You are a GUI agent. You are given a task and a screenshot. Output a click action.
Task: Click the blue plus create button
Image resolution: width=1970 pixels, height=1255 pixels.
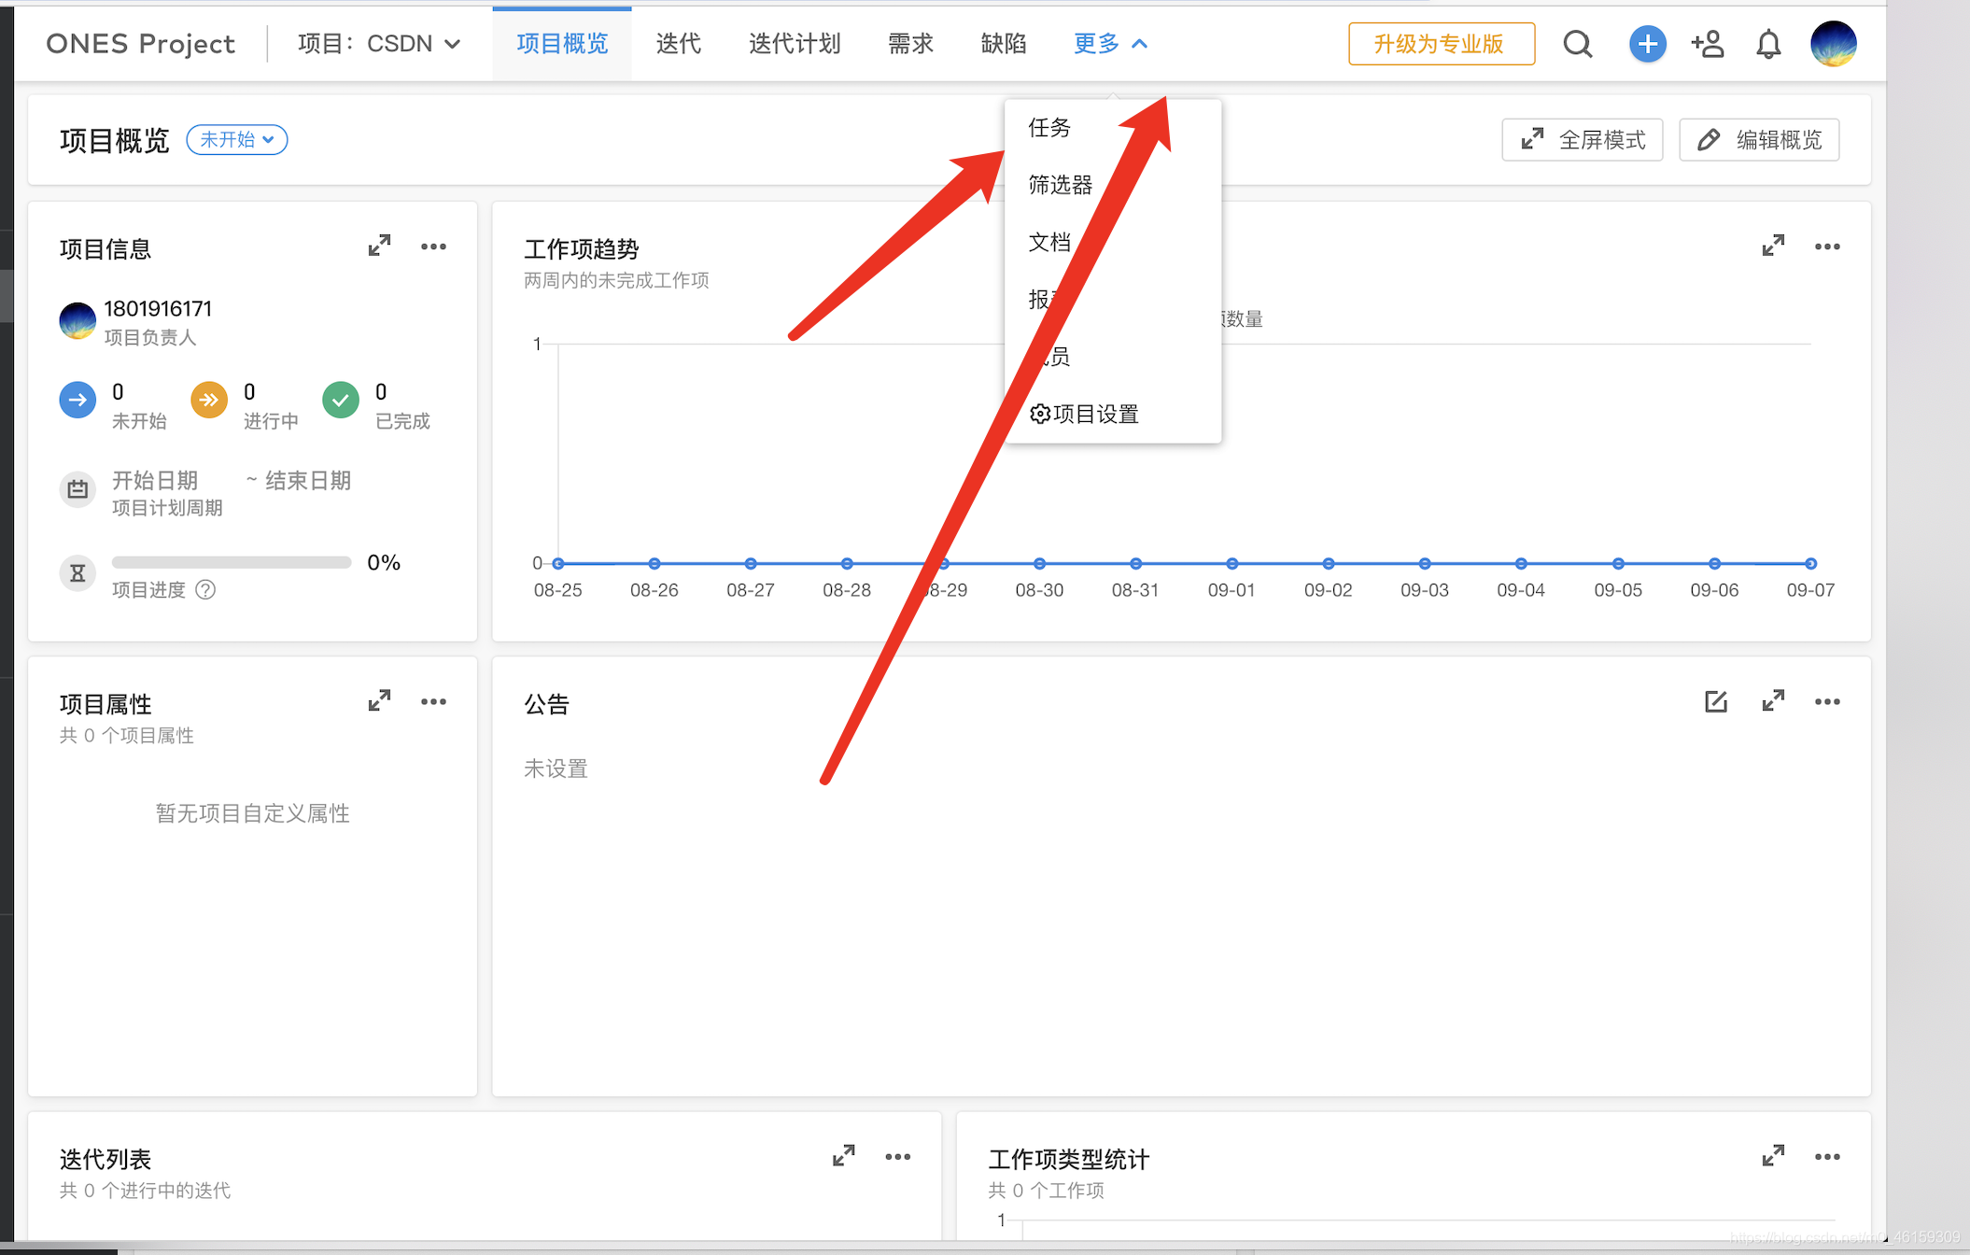pyautogui.click(x=1647, y=44)
